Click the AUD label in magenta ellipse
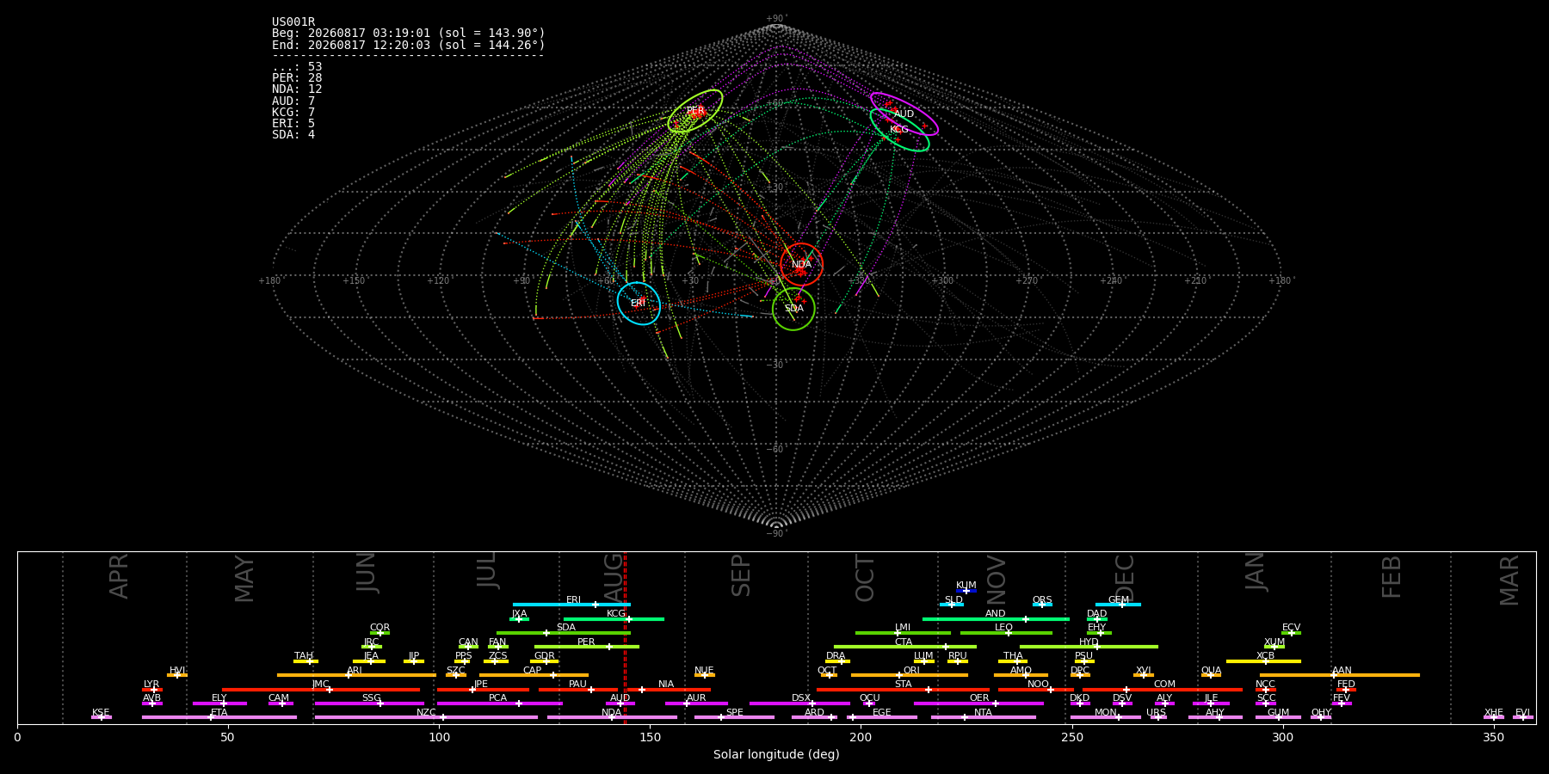Screen dimensions: 1549x774 coord(904,114)
